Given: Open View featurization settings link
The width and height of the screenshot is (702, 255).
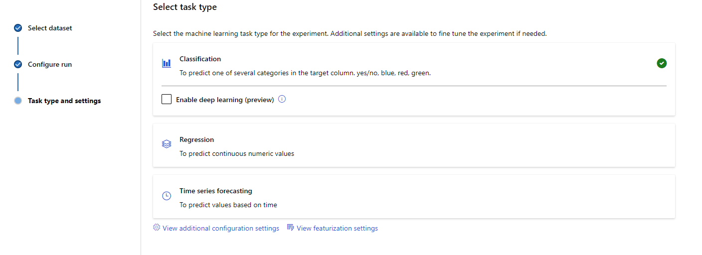Looking at the screenshot, I should [x=337, y=228].
